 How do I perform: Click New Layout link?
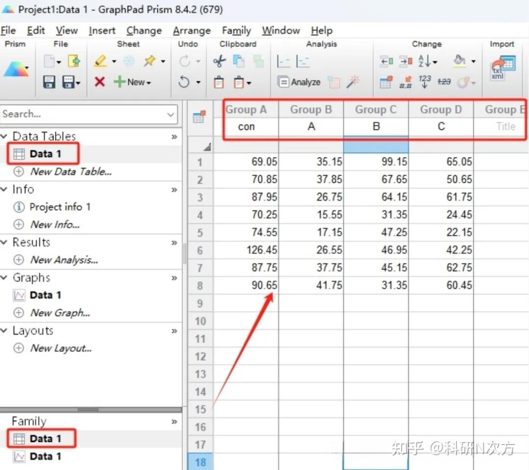point(61,348)
